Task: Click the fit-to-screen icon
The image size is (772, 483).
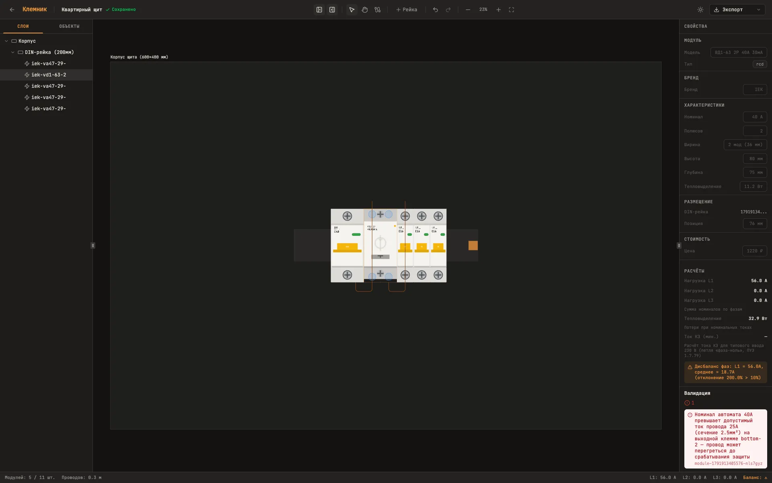Action: tap(511, 10)
